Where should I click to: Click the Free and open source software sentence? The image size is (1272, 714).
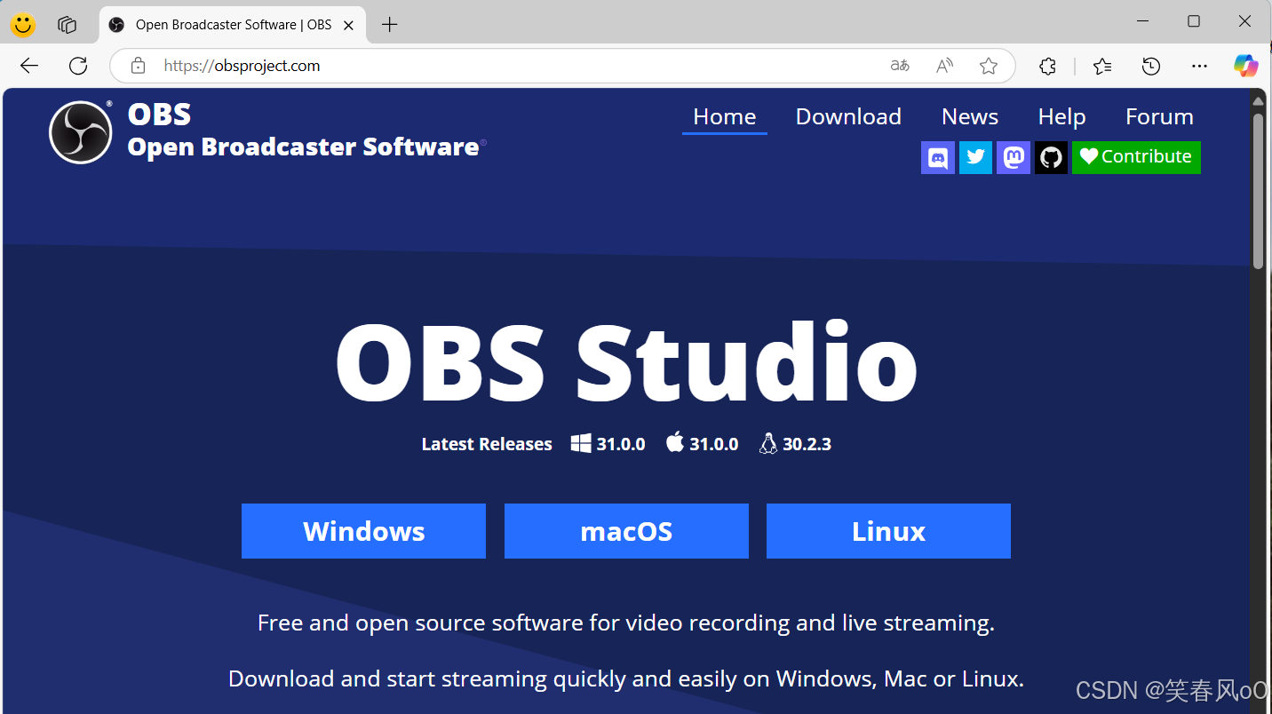tap(626, 623)
